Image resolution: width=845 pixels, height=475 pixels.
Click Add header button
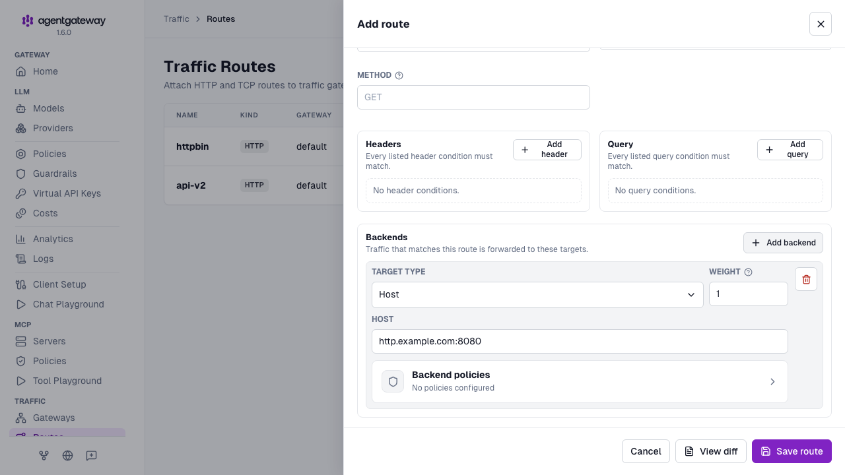pos(547,150)
